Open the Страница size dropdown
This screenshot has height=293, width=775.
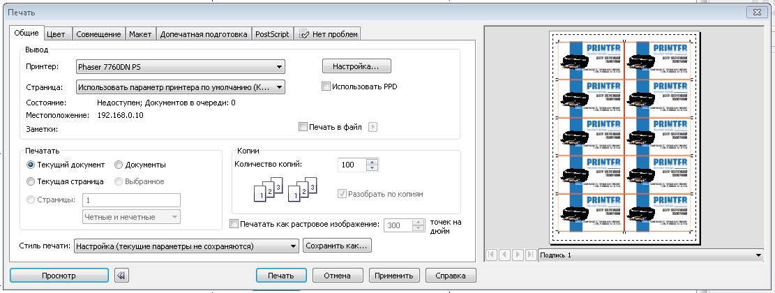pyautogui.click(x=181, y=87)
